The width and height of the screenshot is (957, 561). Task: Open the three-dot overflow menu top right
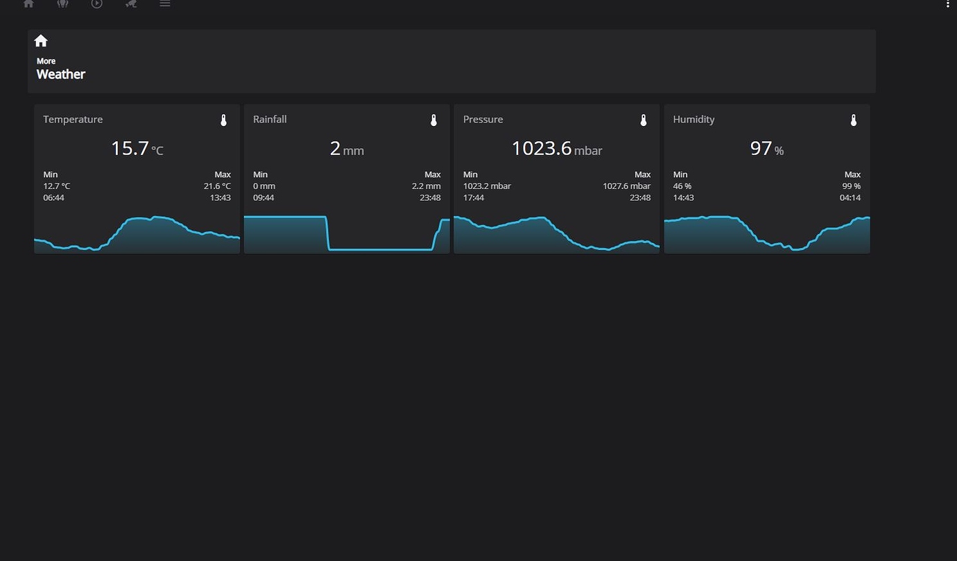pyautogui.click(x=947, y=4)
